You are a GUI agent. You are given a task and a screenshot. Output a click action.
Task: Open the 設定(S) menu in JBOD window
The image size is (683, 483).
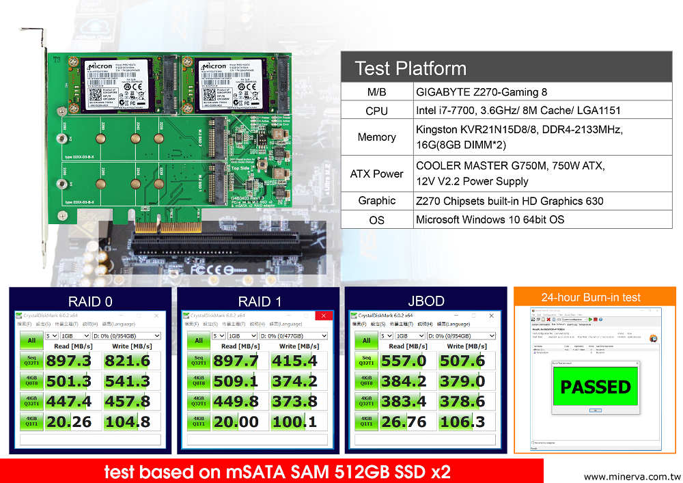[x=378, y=324]
